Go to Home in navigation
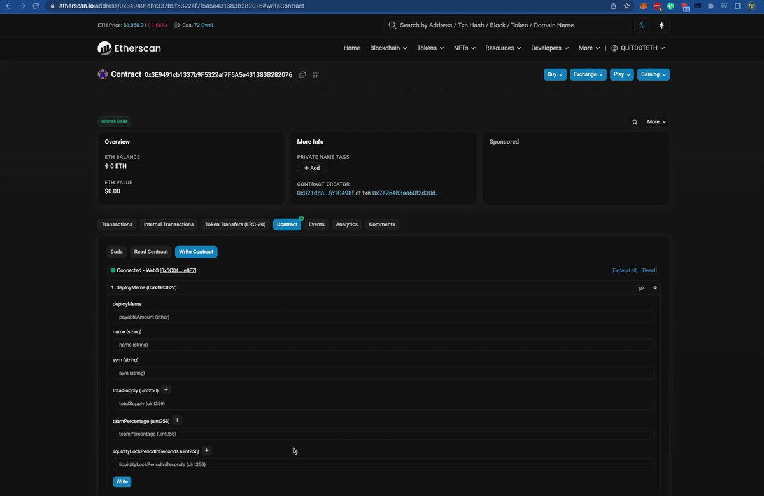764x496 pixels. (x=352, y=48)
